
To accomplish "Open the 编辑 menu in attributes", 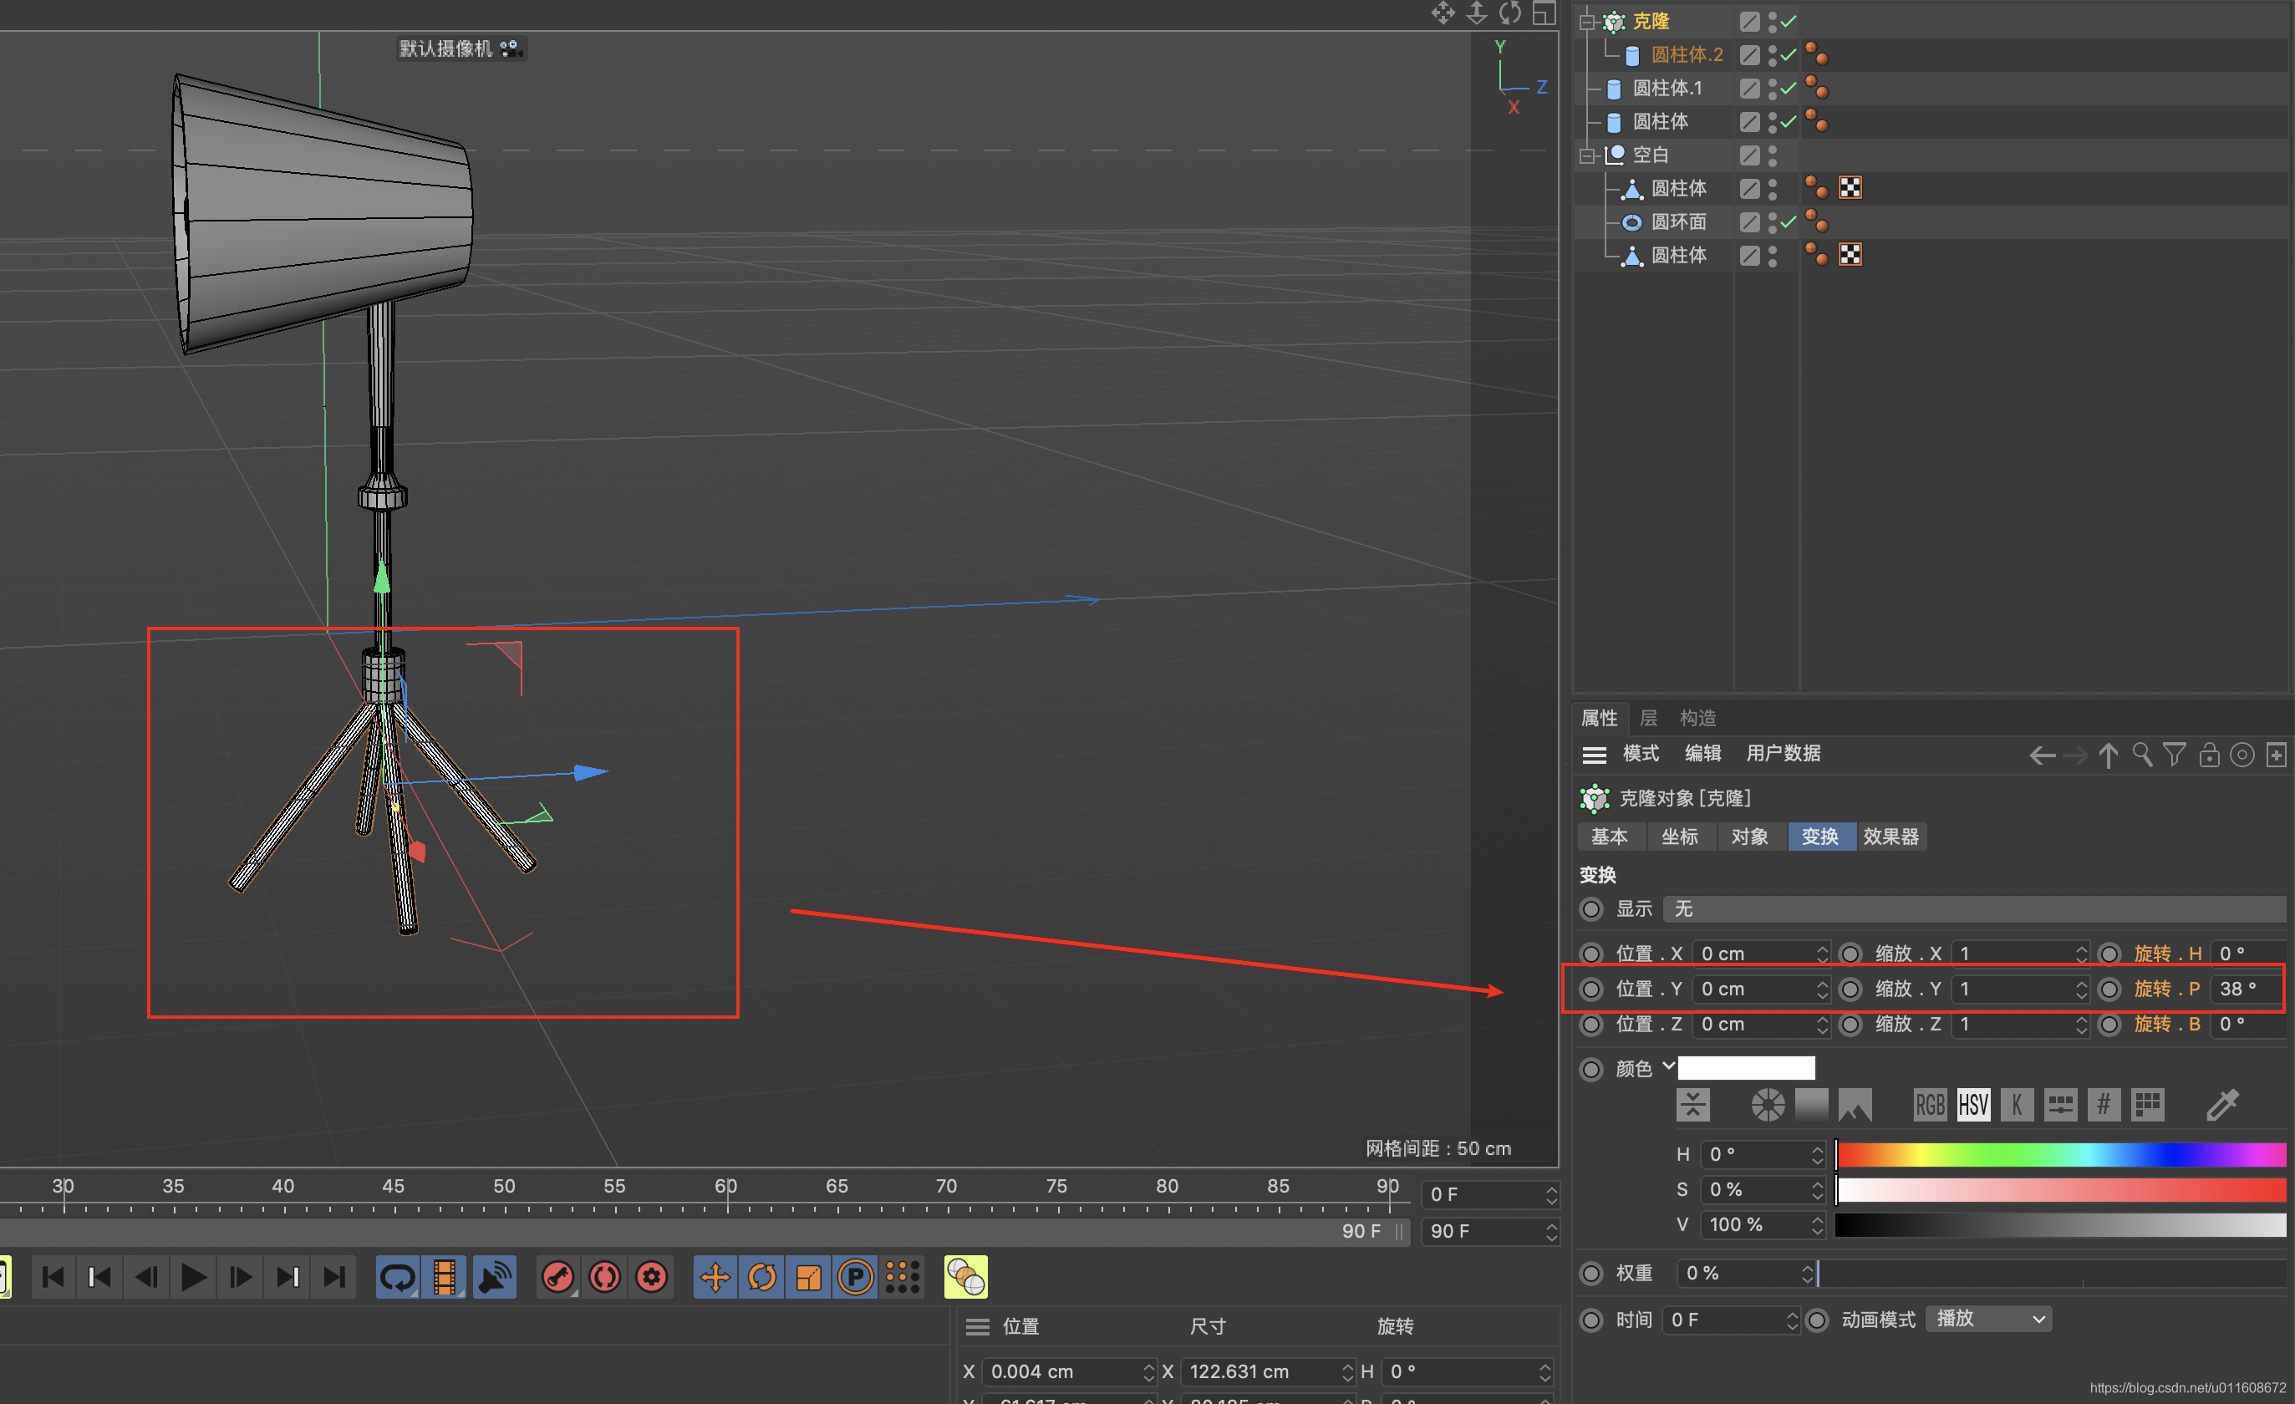I will click(x=1702, y=753).
